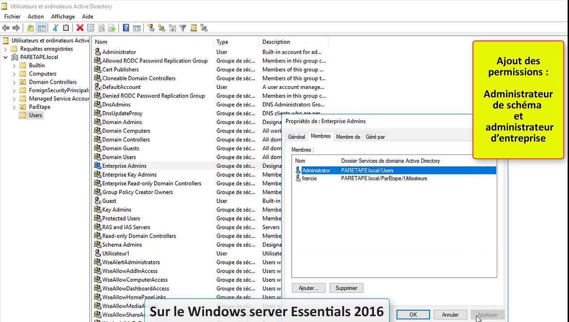Toggle the console tree pane icon
Screen dimensions: 569x322
pyautogui.click(x=41, y=28)
